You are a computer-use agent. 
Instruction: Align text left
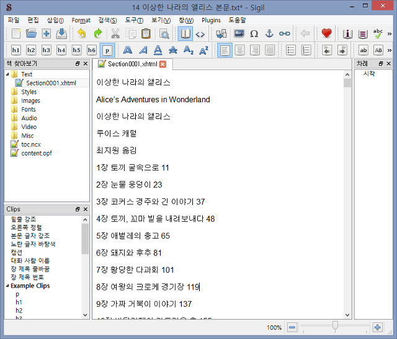coord(225,50)
